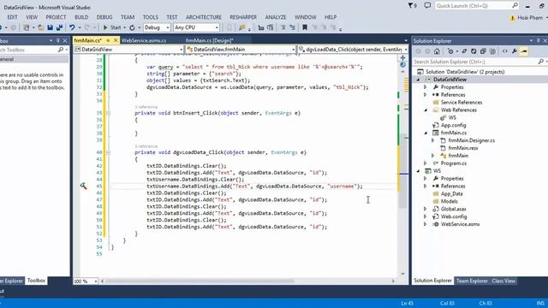Screen dimensions: 548x308
Task: Open the TOOLS menu
Action: coord(151,17)
